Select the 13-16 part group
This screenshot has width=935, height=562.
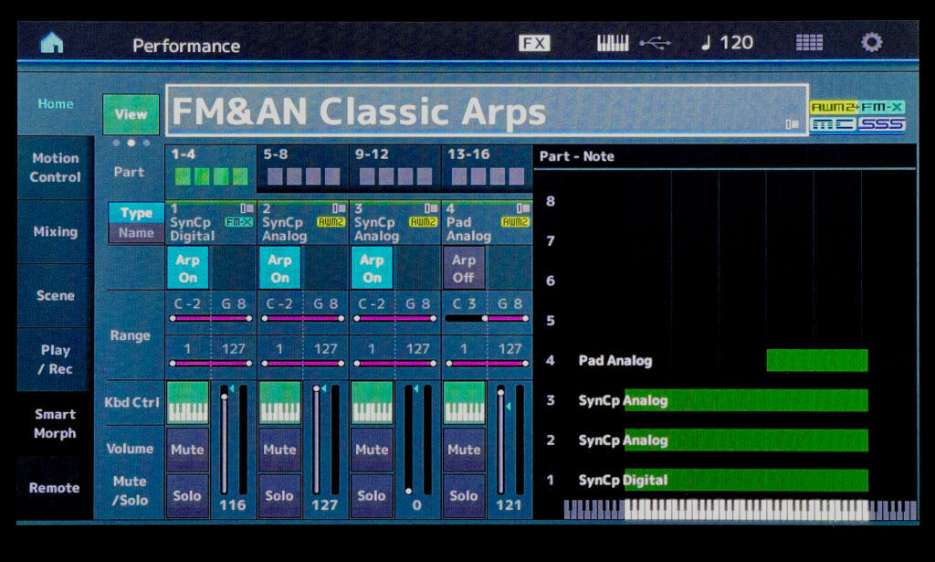(x=488, y=169)
